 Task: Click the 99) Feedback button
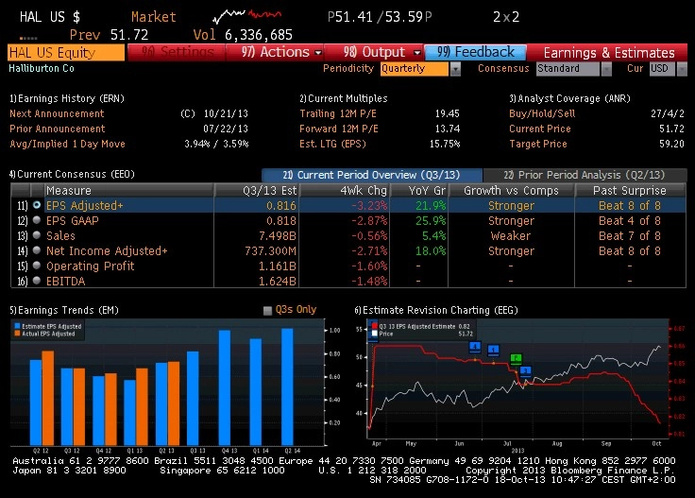pos(475,52)
